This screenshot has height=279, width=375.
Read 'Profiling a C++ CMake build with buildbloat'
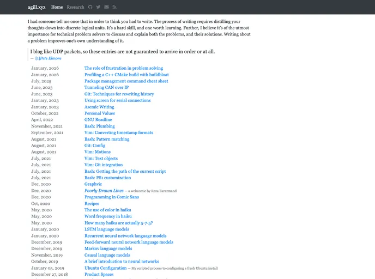pos(126,75)
